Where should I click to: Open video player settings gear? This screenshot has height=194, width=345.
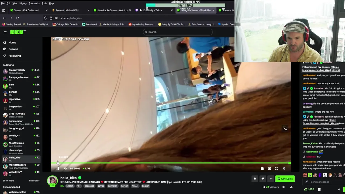click(x=284, y=168)
